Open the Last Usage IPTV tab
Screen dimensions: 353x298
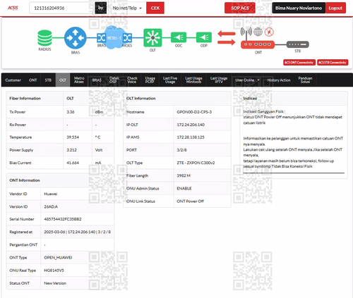pos(219,80)
